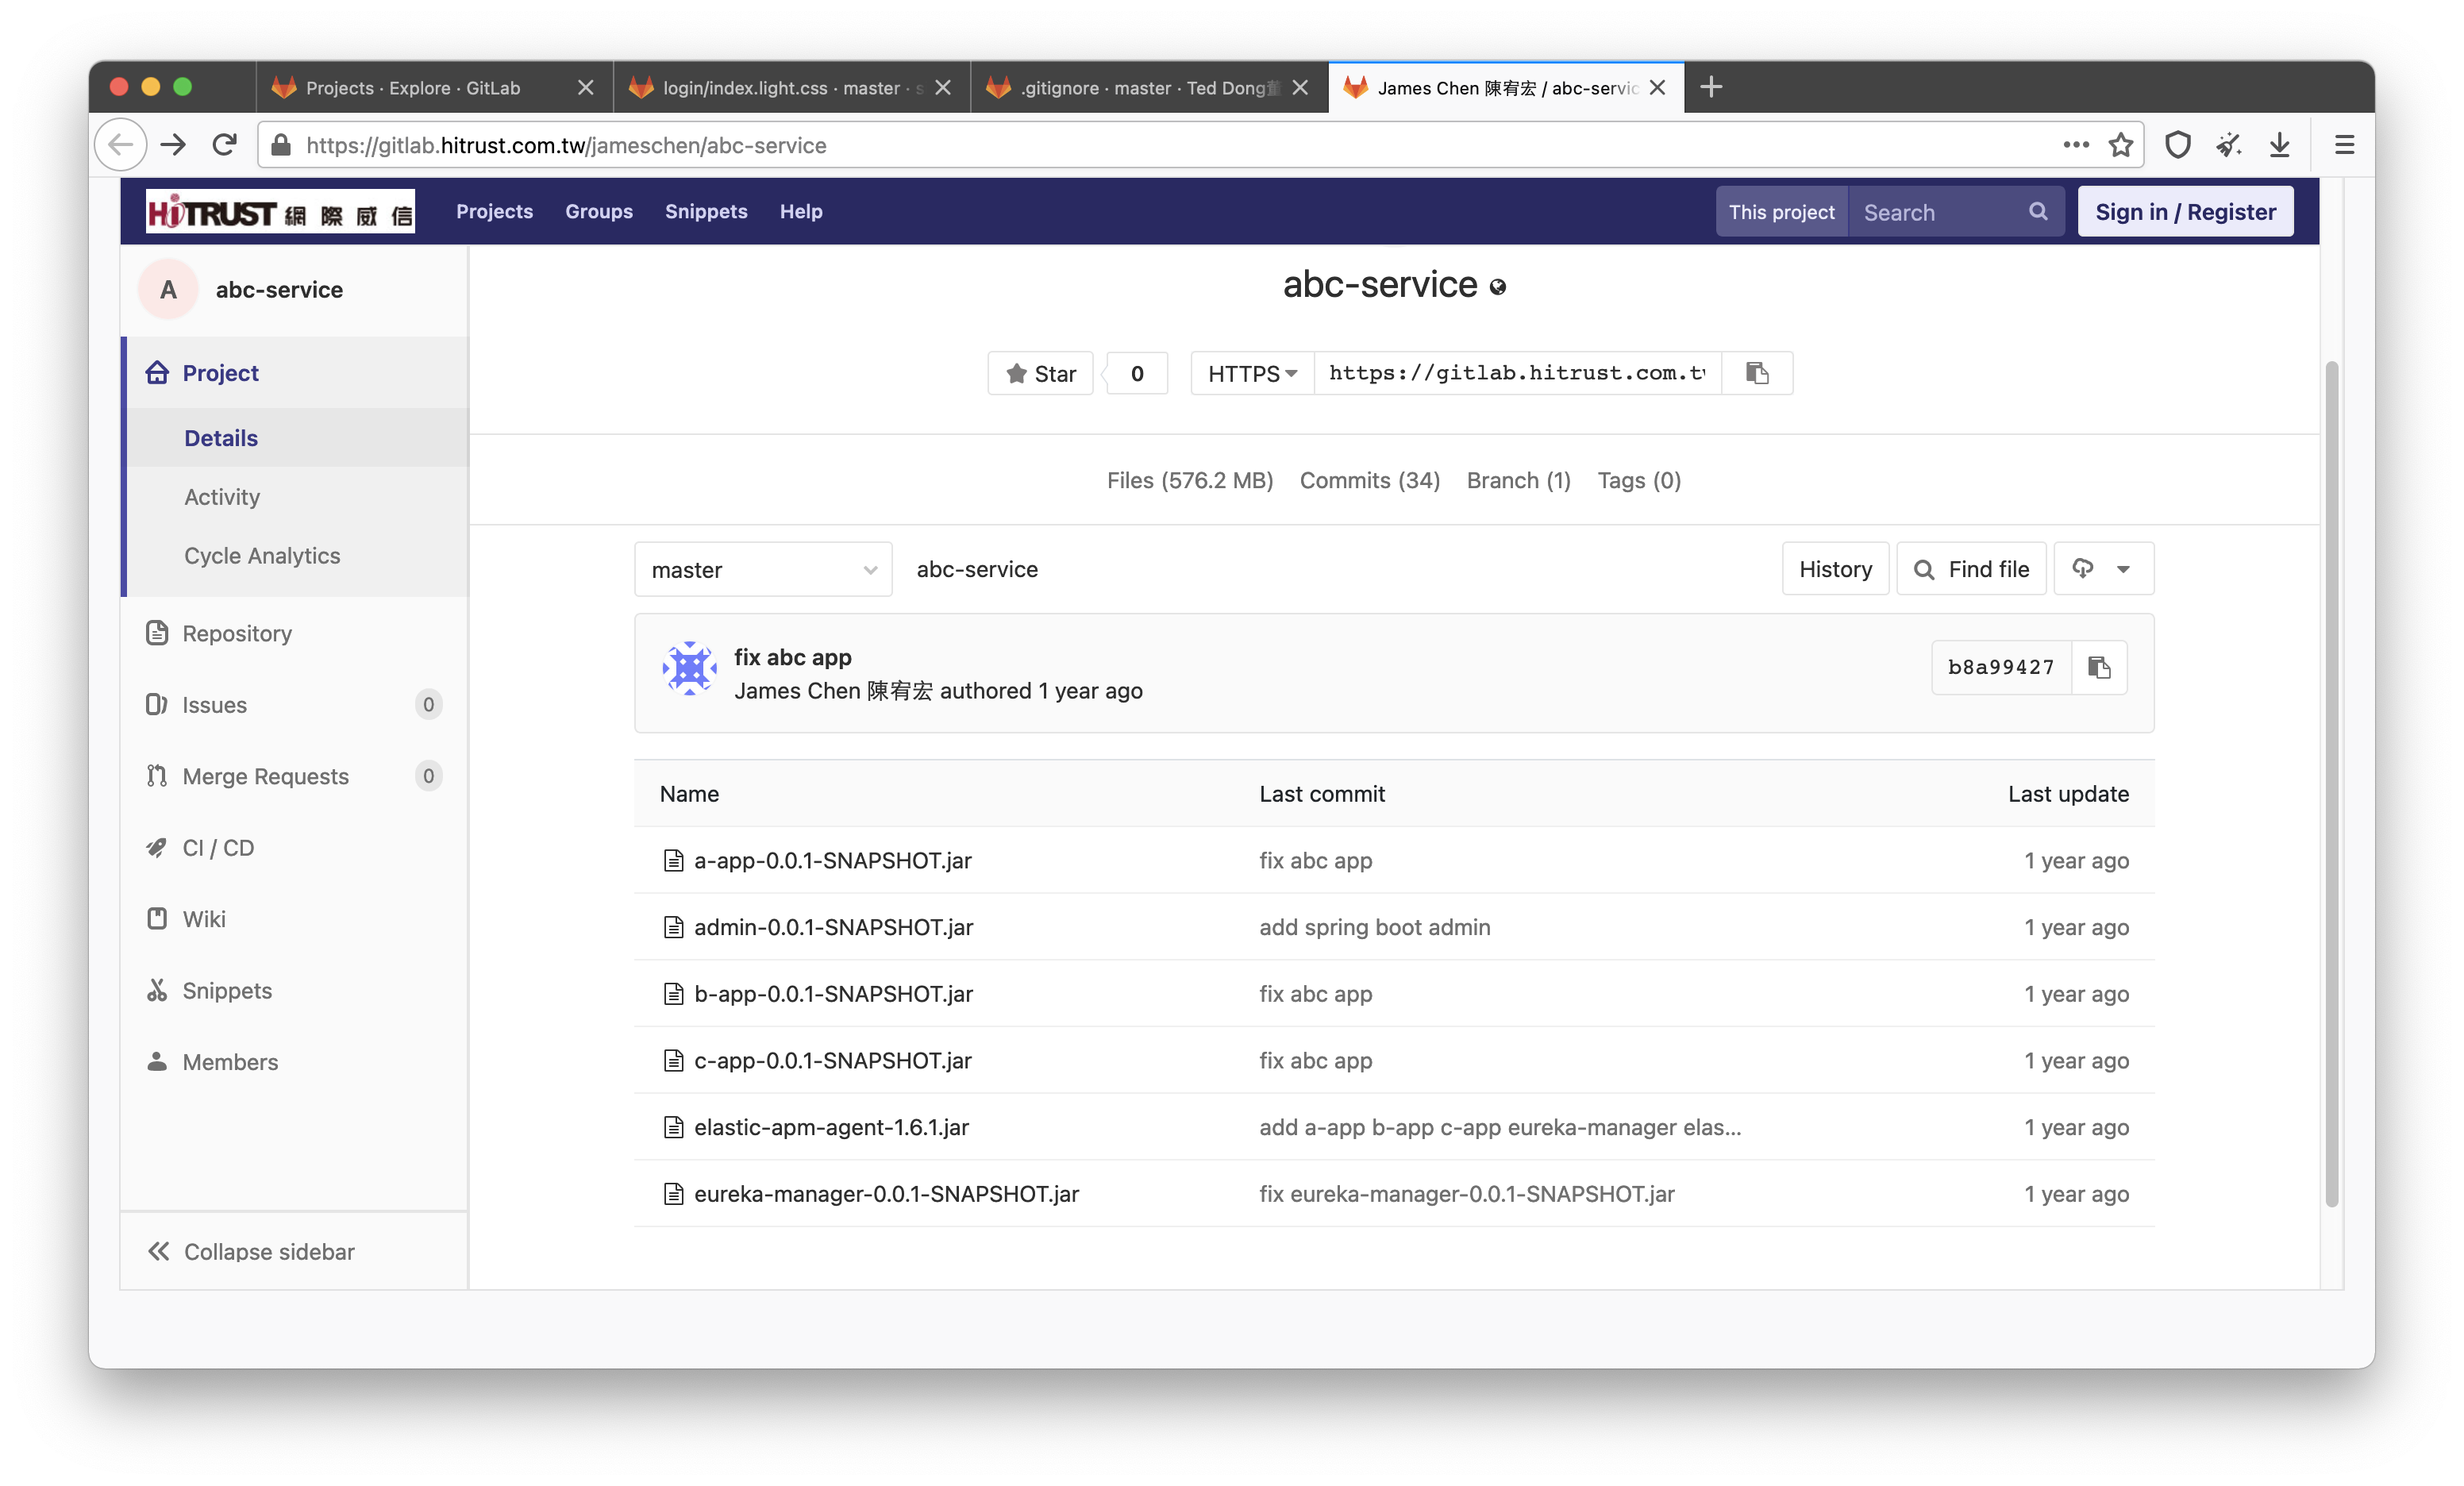This screenshot has height=1486, width=2464.
Task: Open Groups in the top navigation
Action: point(599,211)
